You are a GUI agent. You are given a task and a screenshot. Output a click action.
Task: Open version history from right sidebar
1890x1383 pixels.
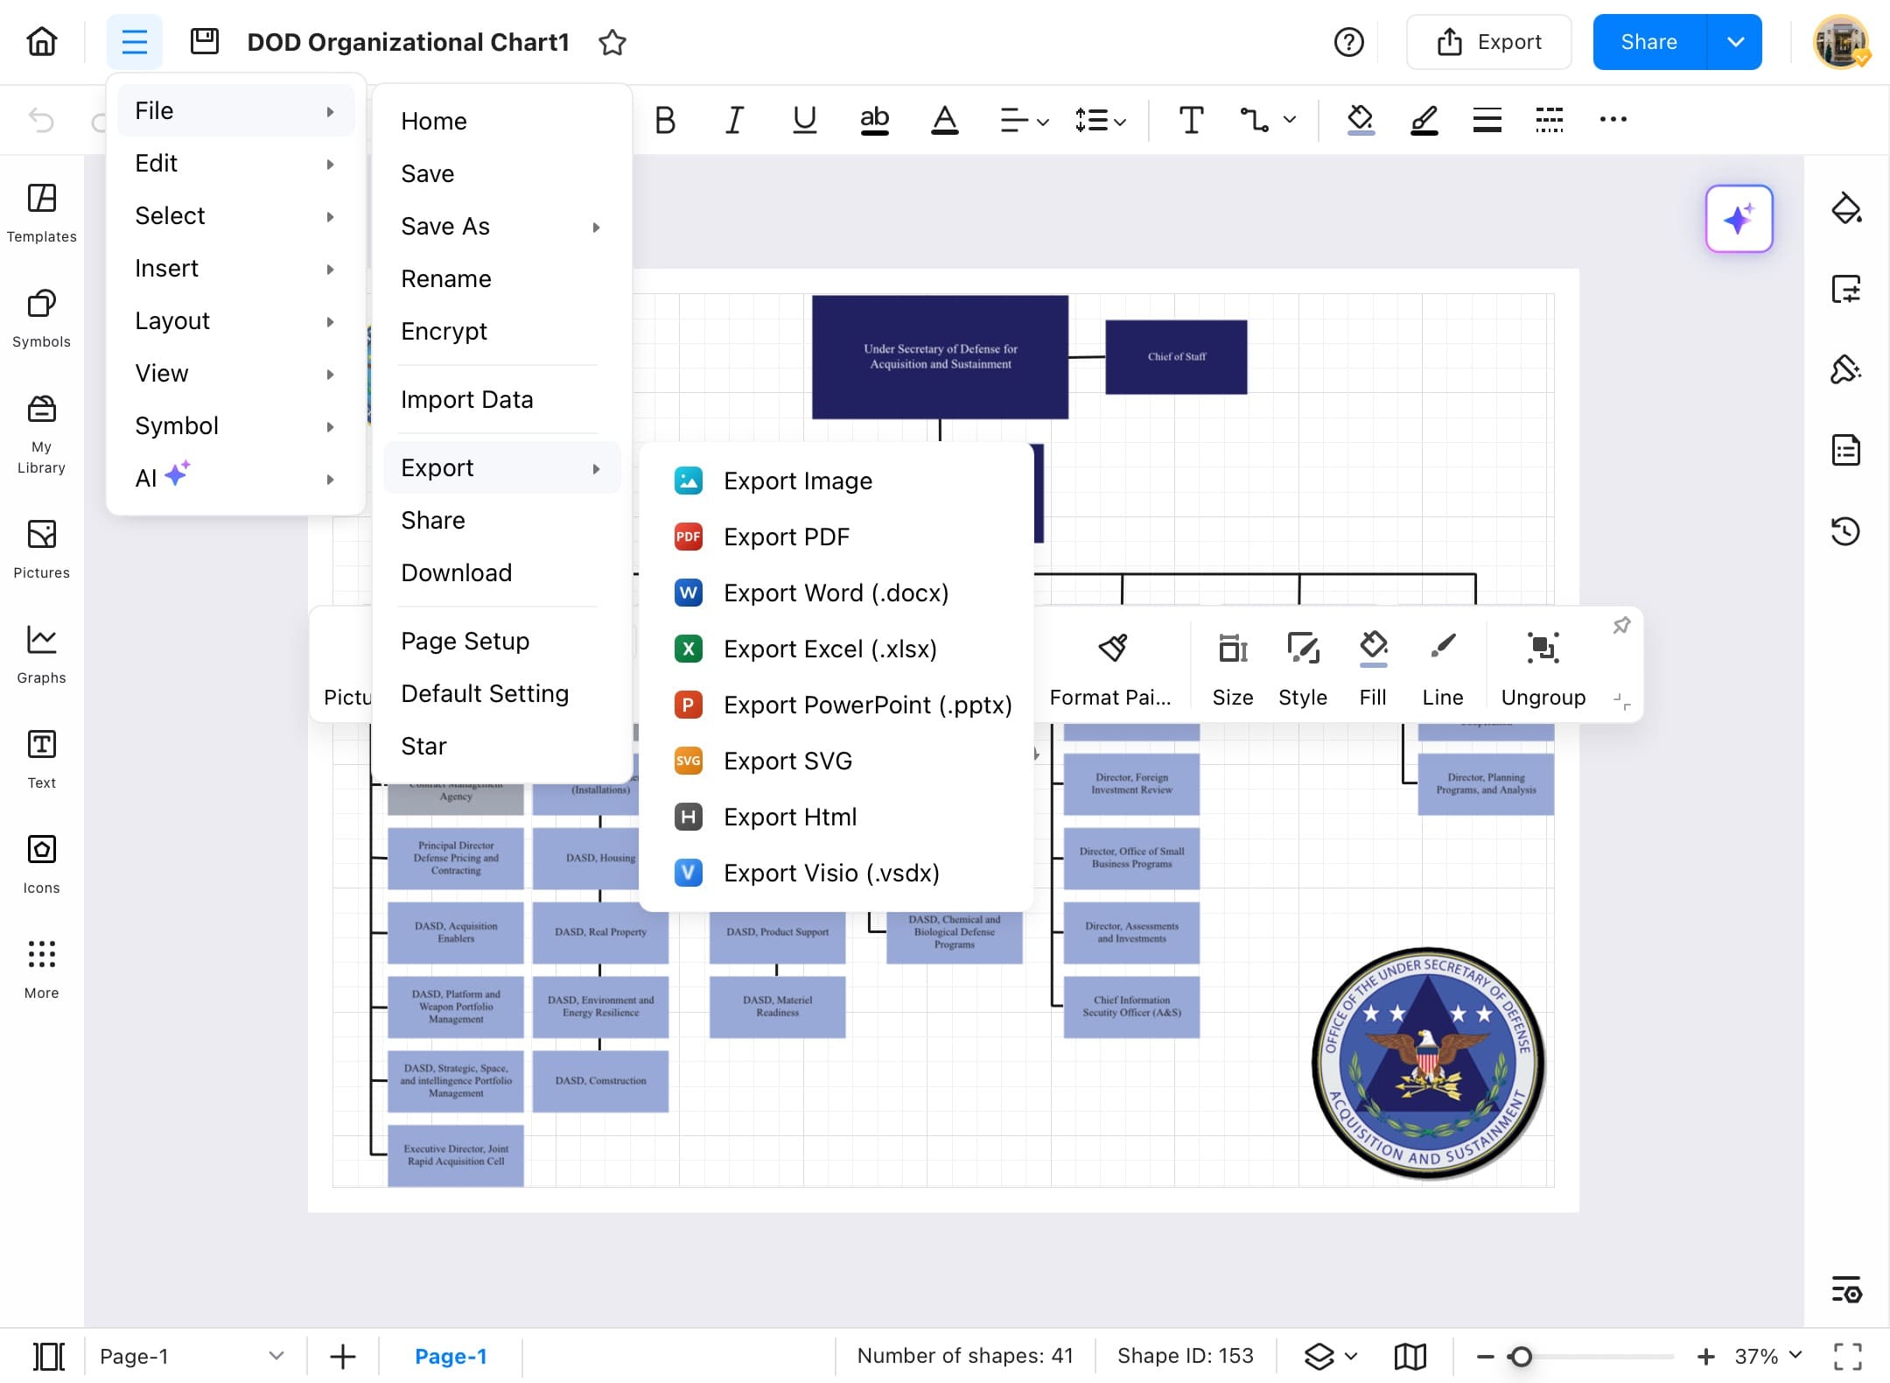1846,530
